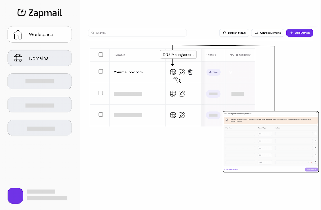Cancel WR record edit with red X
The image size is (321, 210).
pos(311,162)
